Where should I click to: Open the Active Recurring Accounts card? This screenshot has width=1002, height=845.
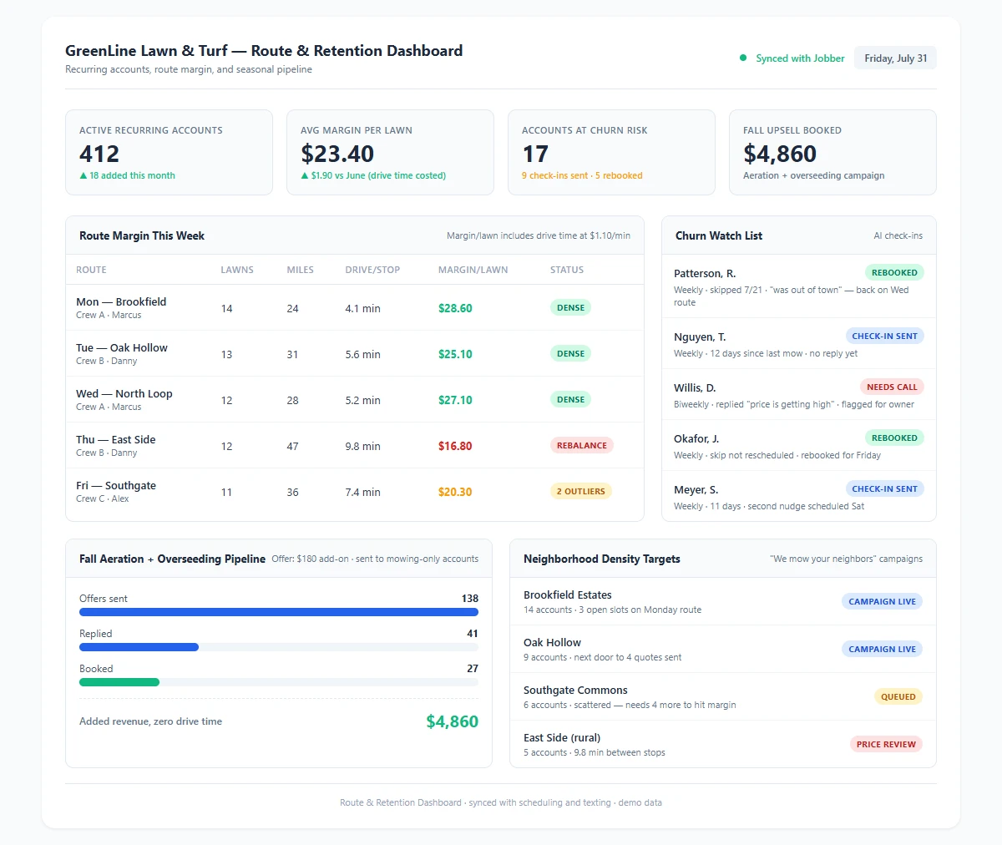click(169, 153)
